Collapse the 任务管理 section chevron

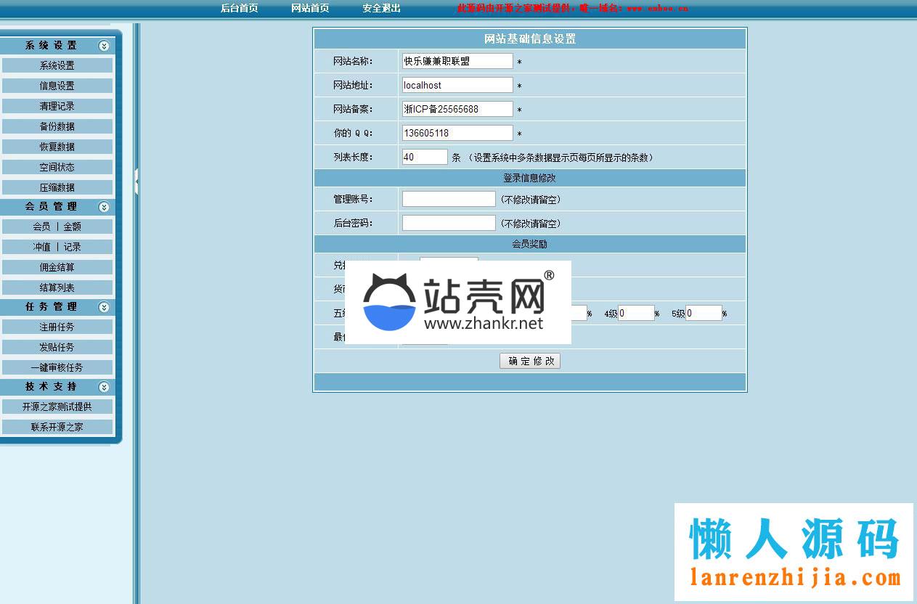pyautogui.click(x=104, y=307)
